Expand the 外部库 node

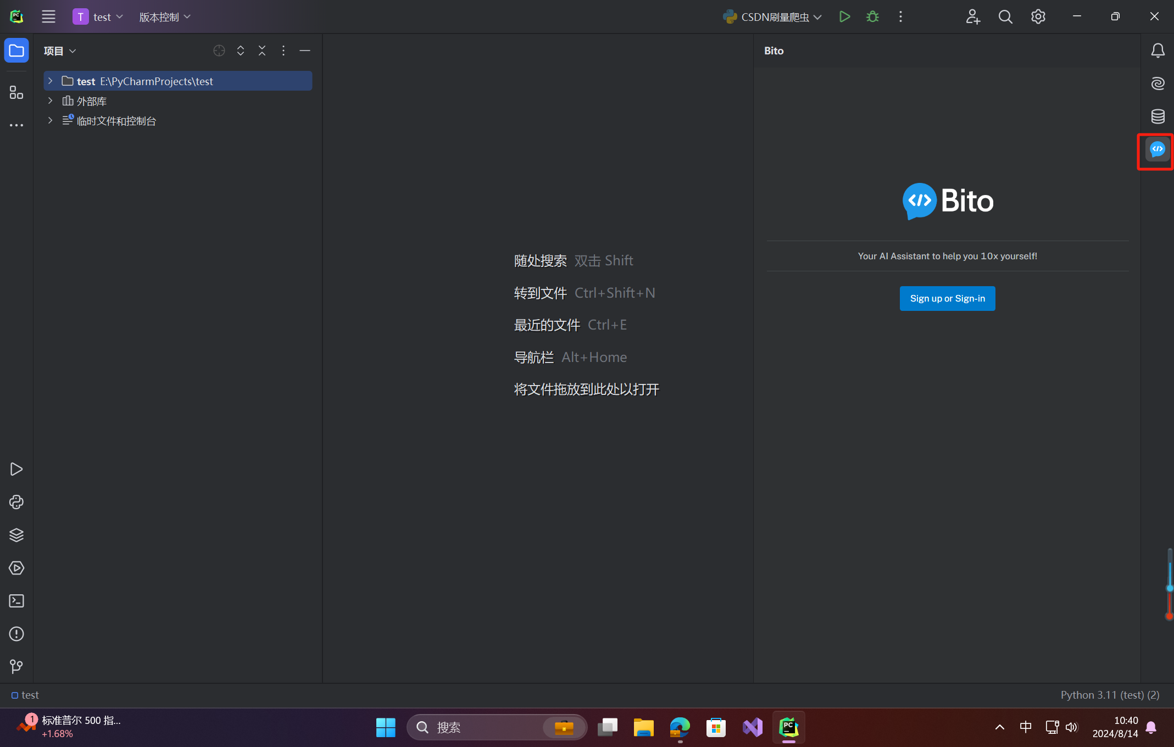(50, 101)
